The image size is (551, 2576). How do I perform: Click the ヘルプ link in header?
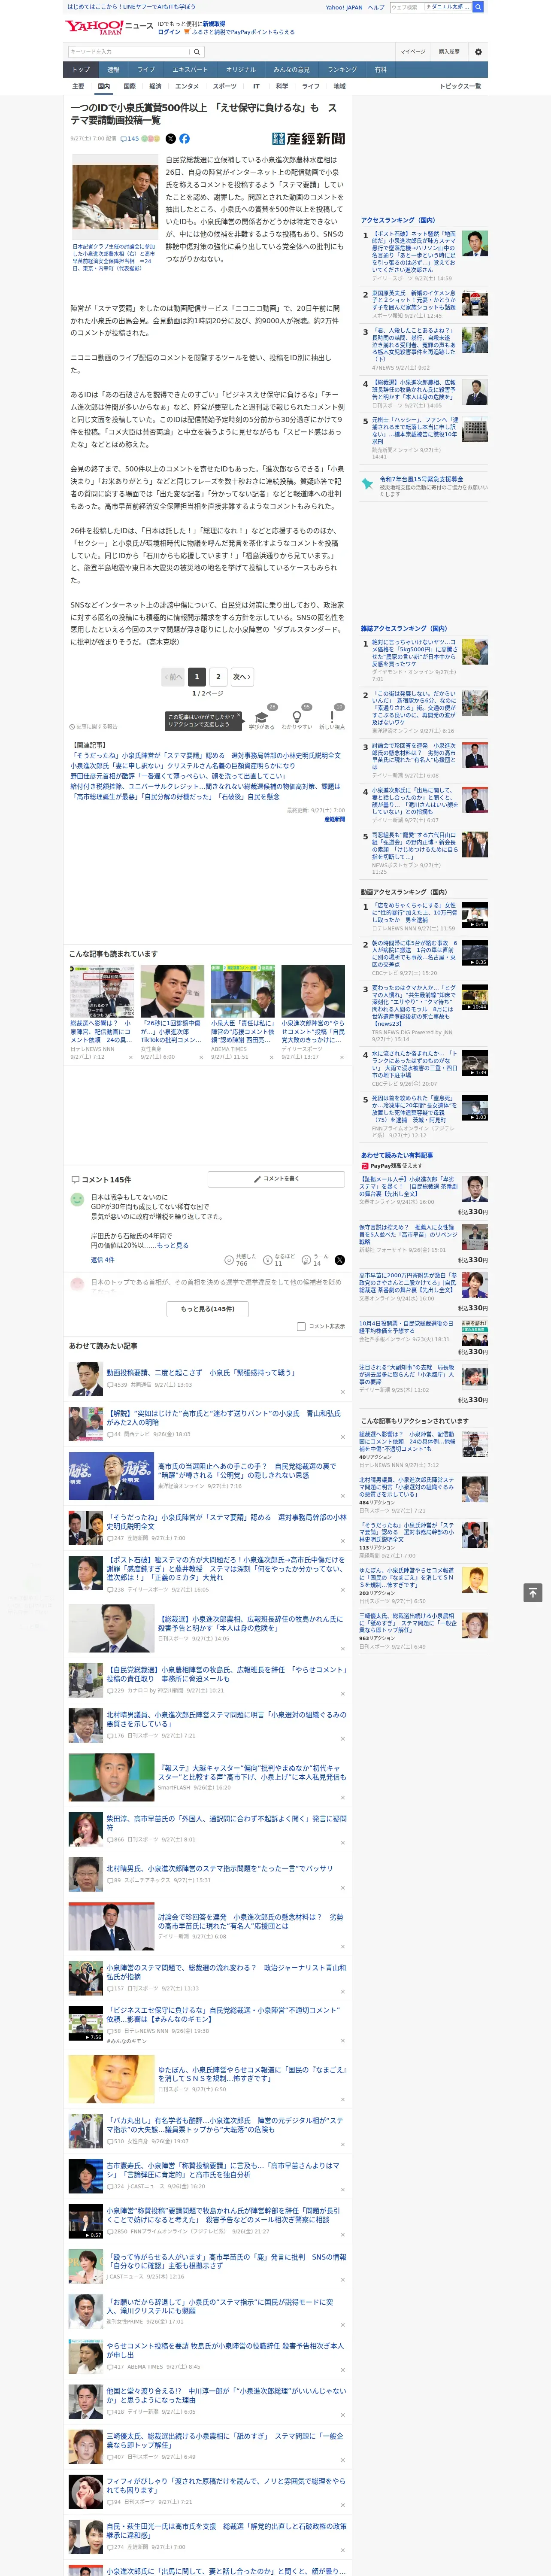[x=376, y=7]
